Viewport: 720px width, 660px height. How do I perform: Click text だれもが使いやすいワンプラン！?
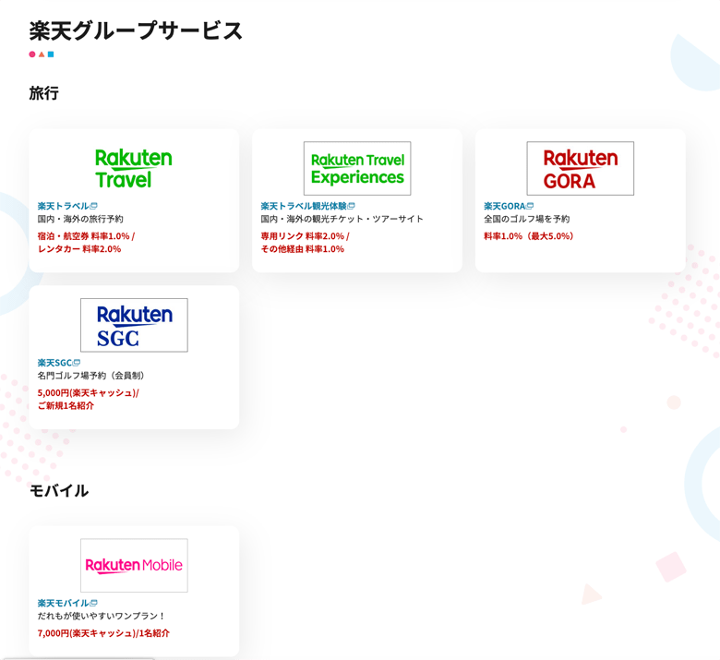102,616
